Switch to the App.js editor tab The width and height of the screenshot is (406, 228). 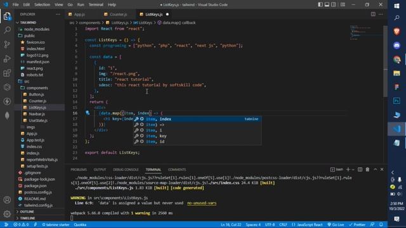pyautogui.click(x=79, y=14)
